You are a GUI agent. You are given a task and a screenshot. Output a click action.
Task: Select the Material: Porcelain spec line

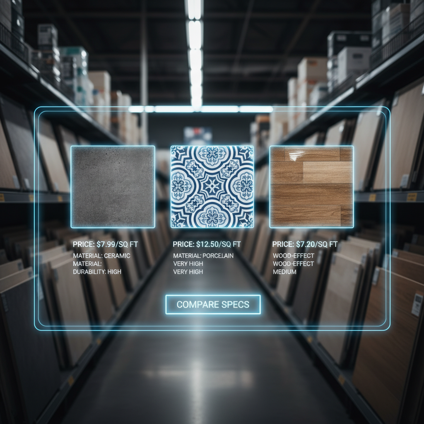point(203,256)
